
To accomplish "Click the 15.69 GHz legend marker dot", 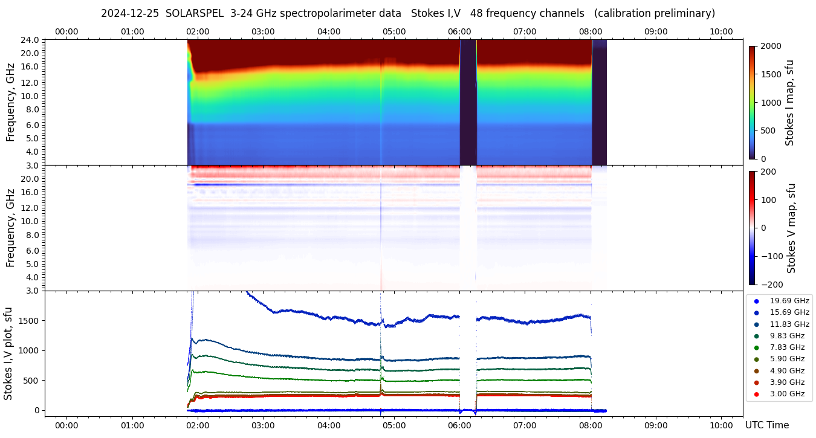I will click(756, 312).
